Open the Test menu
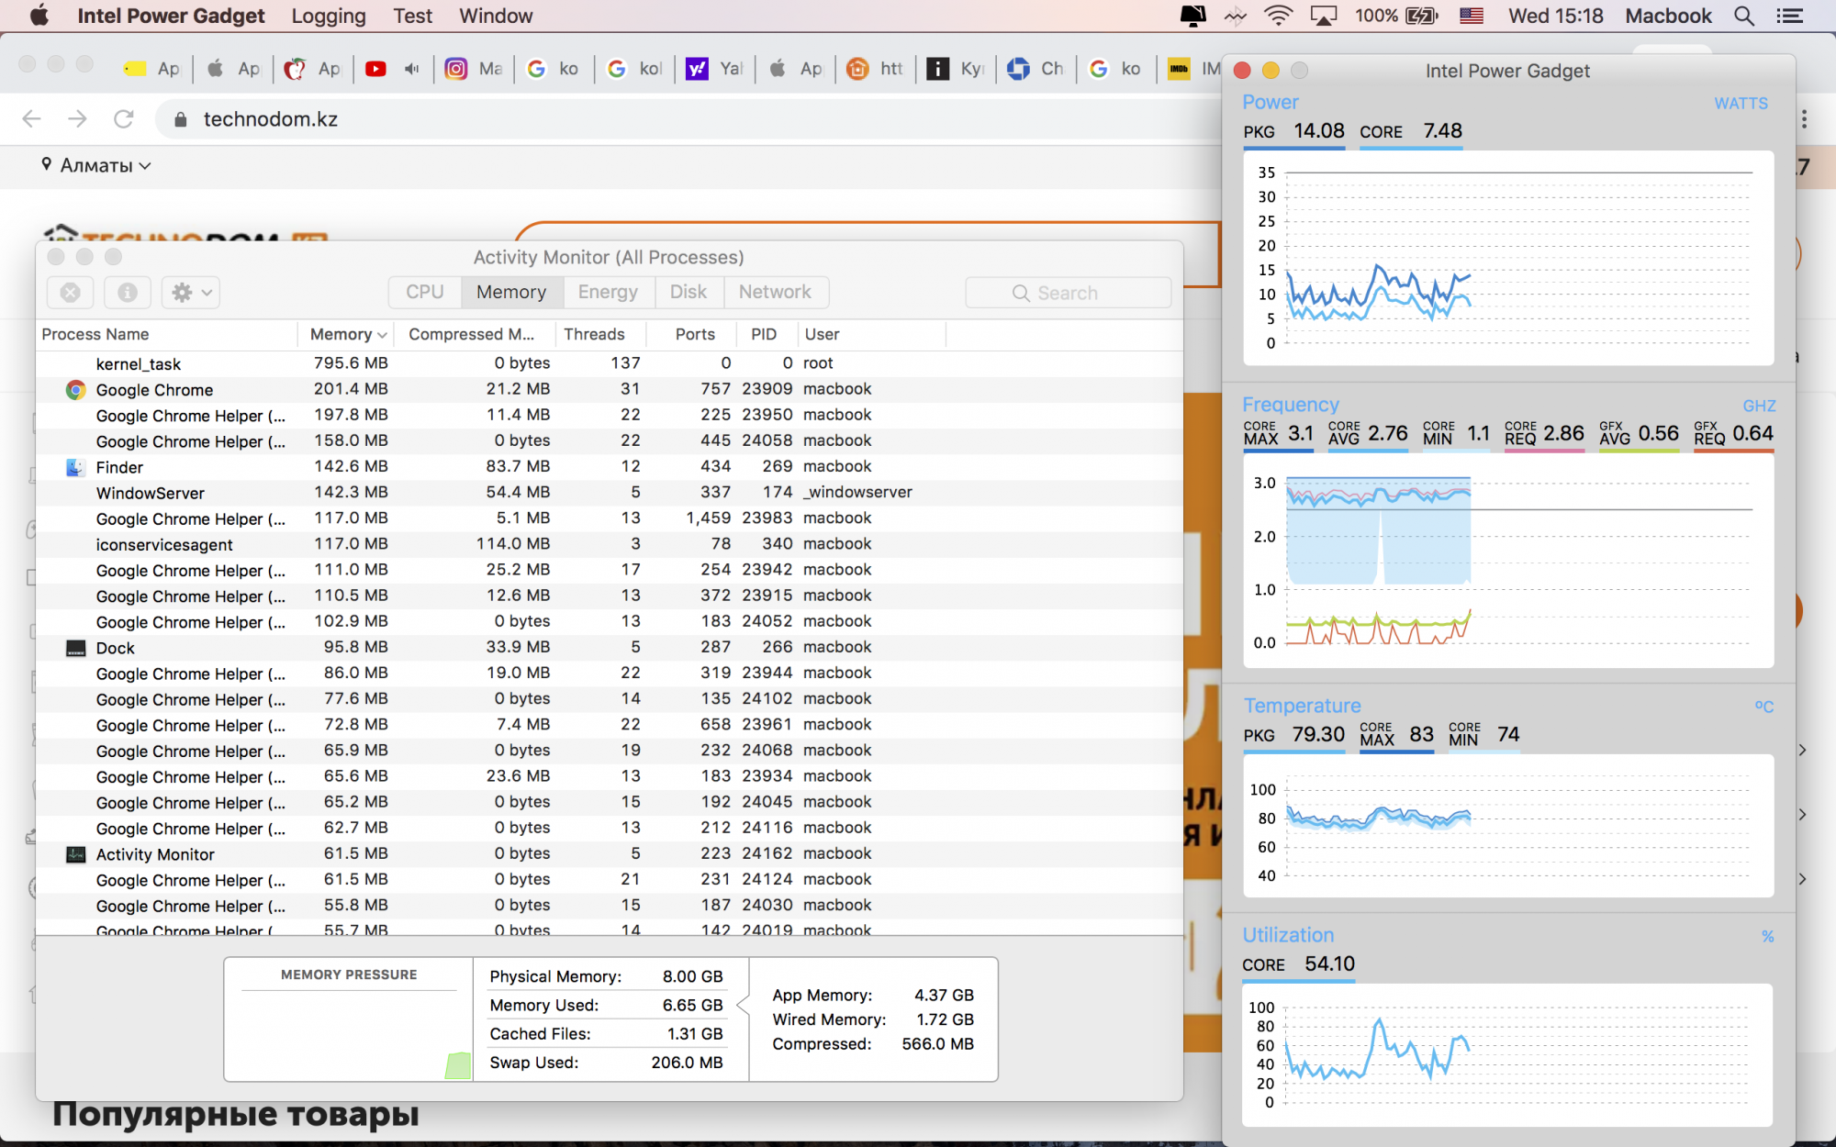The width and height of the screenshot is (1836, 1147). click(x=412, y=16)
